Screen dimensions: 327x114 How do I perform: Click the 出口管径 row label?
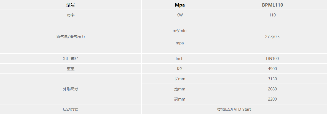point(71,59)
